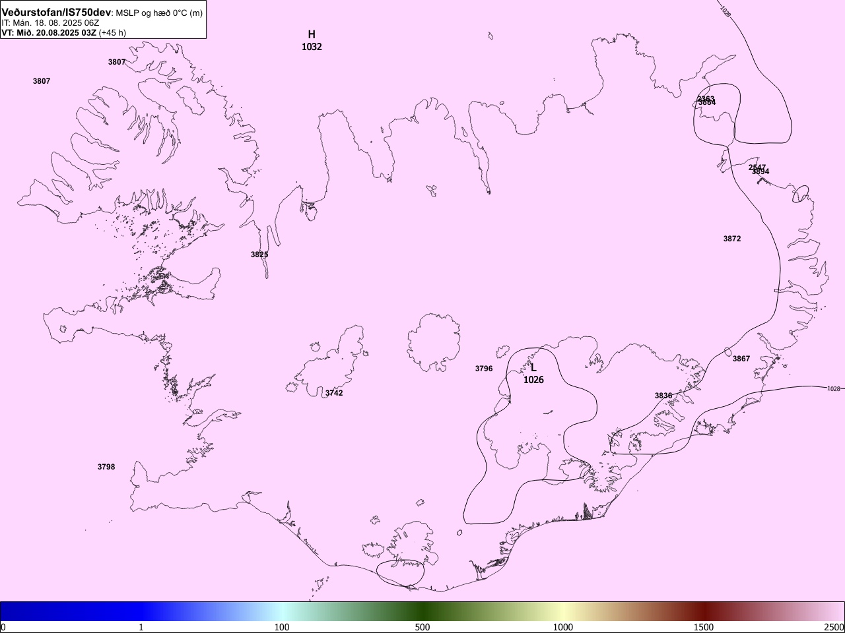Click the 3836 height label
The image size is (845, 633).
click(x=663, y=396)
